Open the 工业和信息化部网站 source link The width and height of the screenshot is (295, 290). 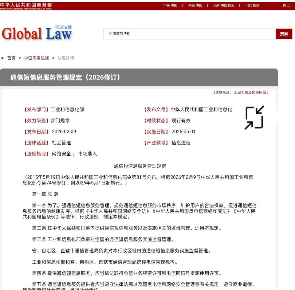click(250, 92)
